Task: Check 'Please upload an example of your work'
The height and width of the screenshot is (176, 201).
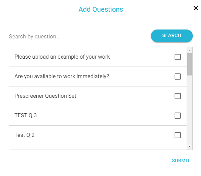Action: (178, 57)
